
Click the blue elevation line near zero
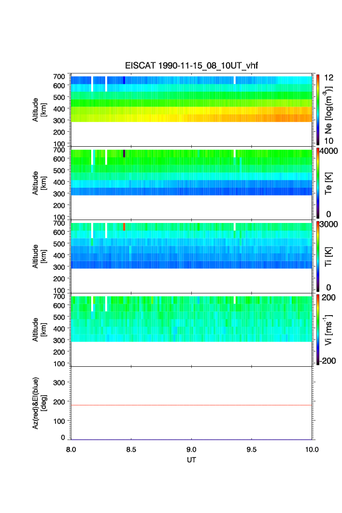click(191, 439)
